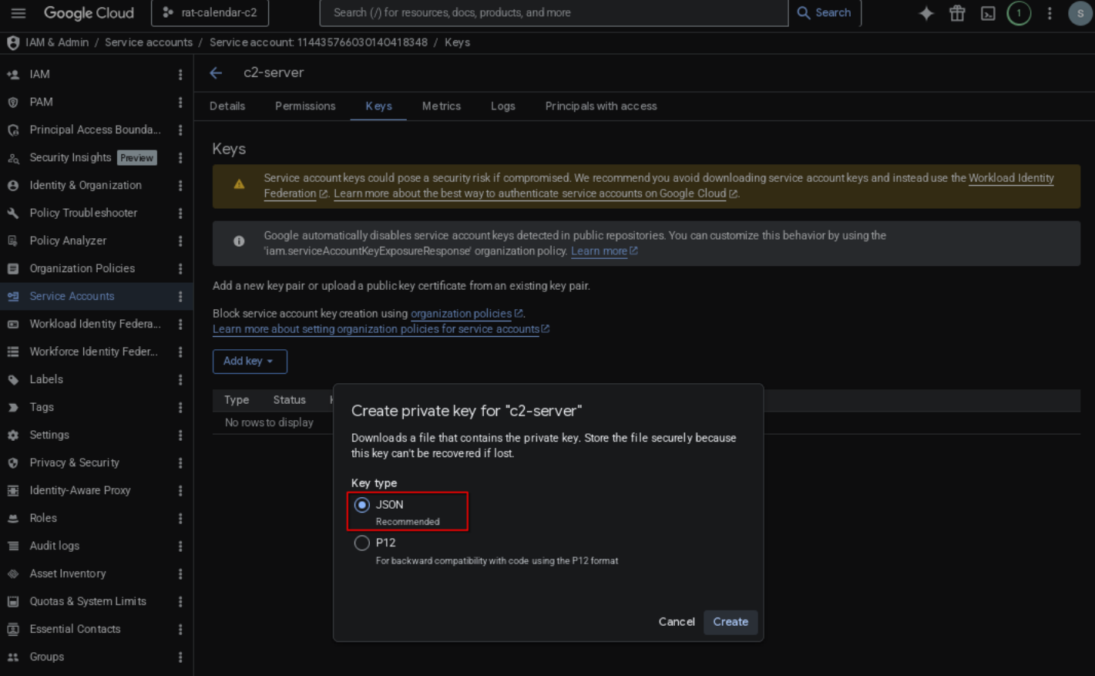
Task: Click the Essential Contacts icon
Action: click(x=13, y=630)
